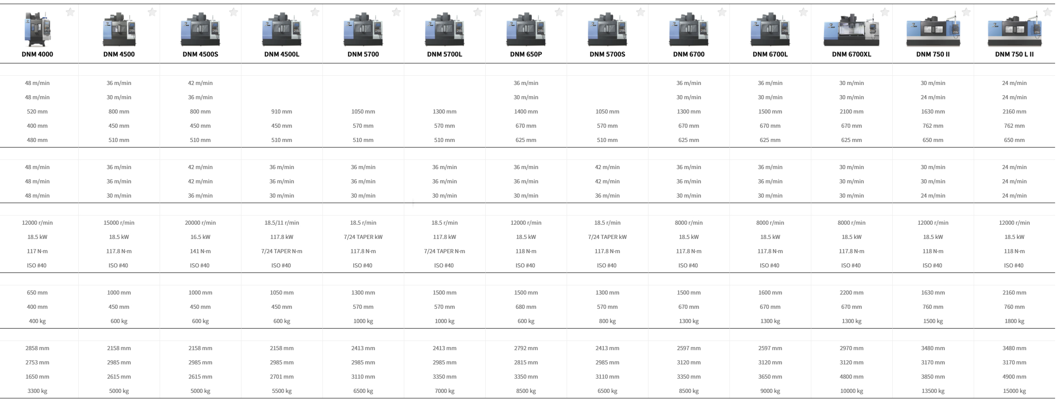Image resolution: width=1056 pixels, height=403 pixels.
Task: Select DNM 4500S spindle speed 20000 r/min
Action: click(201, 223)
